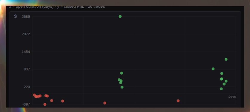
Task: Click the chart subtitle mentioning 26 trades
Action: point(57,7)
